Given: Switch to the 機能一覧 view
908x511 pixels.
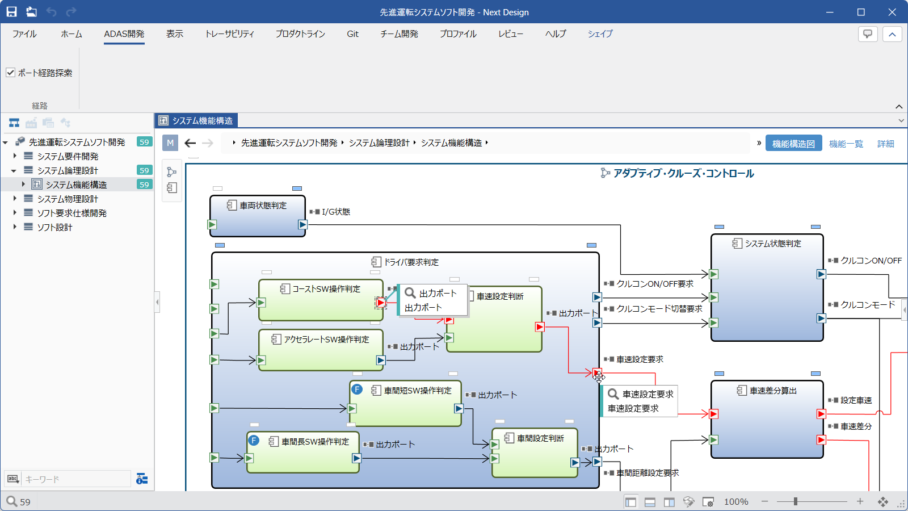Looking at the screenshot, I should click(x=846, y=144).
